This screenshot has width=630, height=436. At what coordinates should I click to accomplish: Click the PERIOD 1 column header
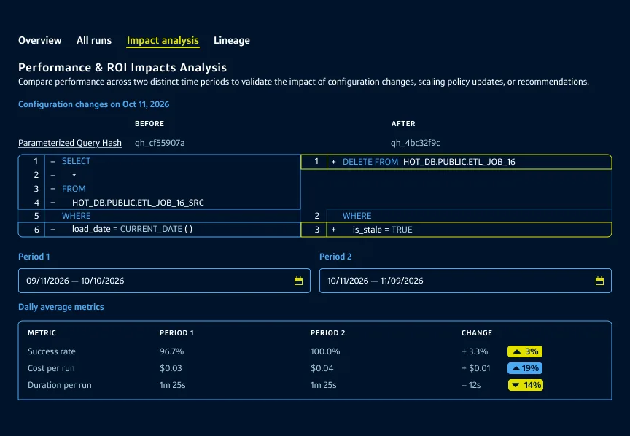click(176, 333)
